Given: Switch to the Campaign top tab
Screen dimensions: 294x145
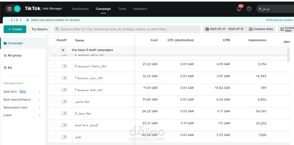Looking at the screenshot, I should (x=103, y=9).
